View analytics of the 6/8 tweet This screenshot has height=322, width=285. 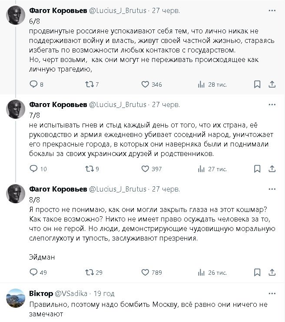point(201,85)
